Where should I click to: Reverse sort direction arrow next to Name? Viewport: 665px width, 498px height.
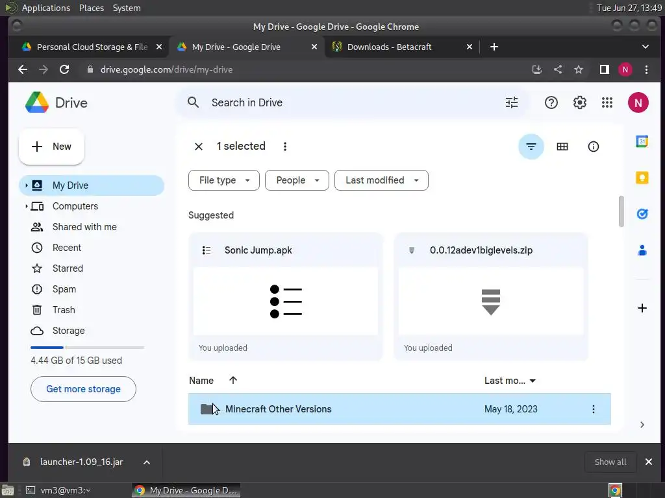pyautogui.click(x=233, y=380)
